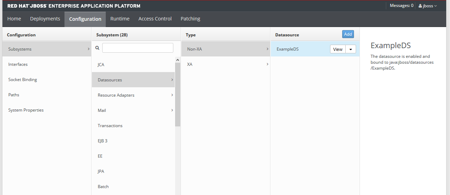Switch to the Runtime tab
The image size is (450, 195).
[120, 19]
